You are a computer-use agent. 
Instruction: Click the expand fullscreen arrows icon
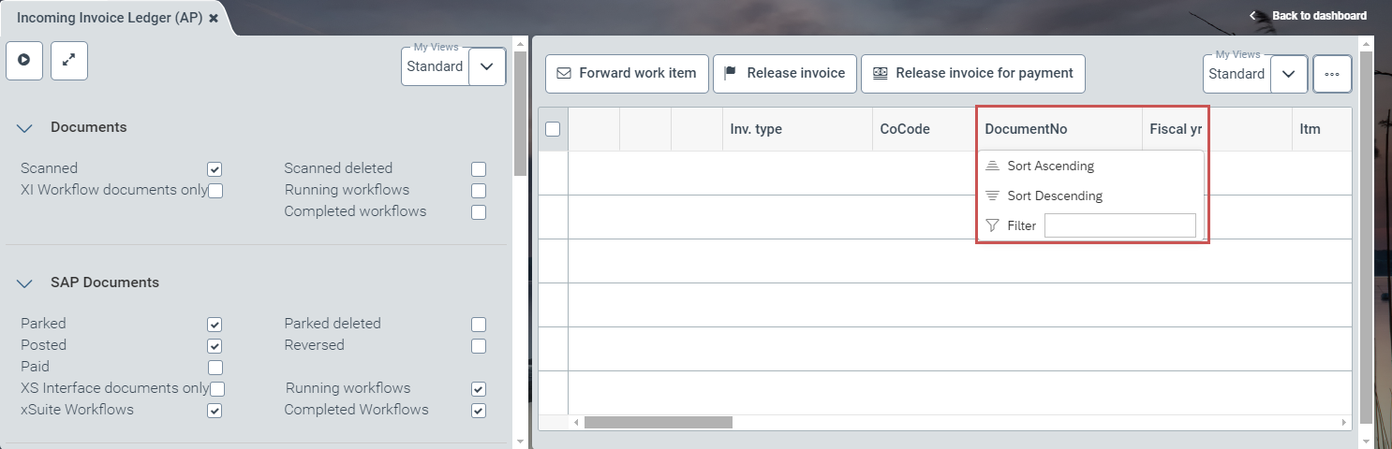click(69, 60)
